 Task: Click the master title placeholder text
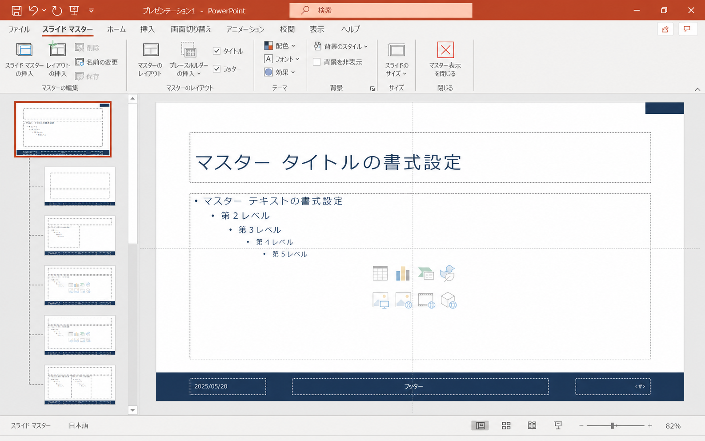[328, 162]
